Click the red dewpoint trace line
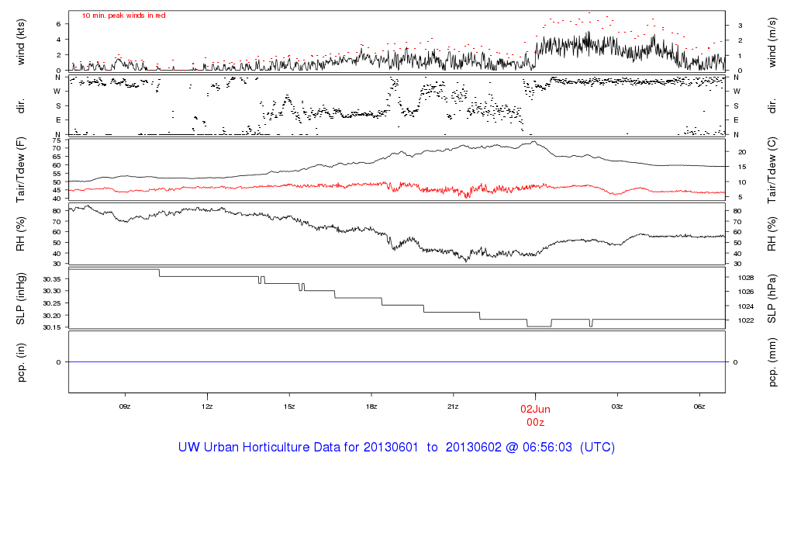 tap(397, 188)
